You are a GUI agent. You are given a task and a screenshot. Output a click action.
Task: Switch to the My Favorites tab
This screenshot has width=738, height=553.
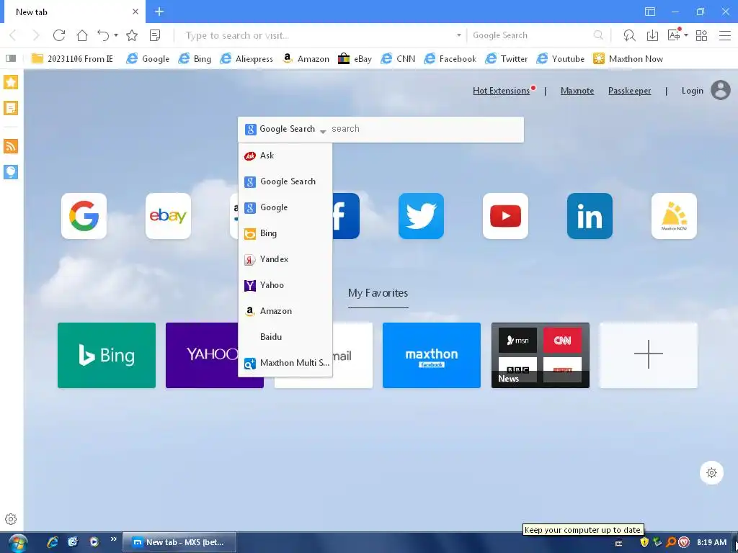coord(378,293)
